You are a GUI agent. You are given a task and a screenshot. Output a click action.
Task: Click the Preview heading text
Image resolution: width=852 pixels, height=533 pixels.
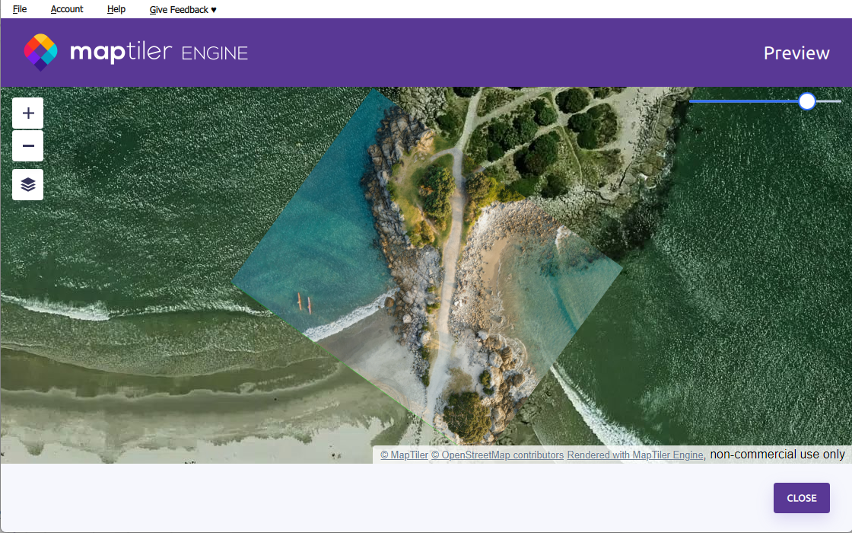point(796,53)
